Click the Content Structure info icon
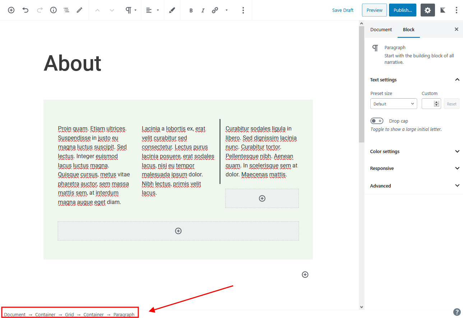The image size is (463, 318). pyautogui.click(x=53, y=10)
